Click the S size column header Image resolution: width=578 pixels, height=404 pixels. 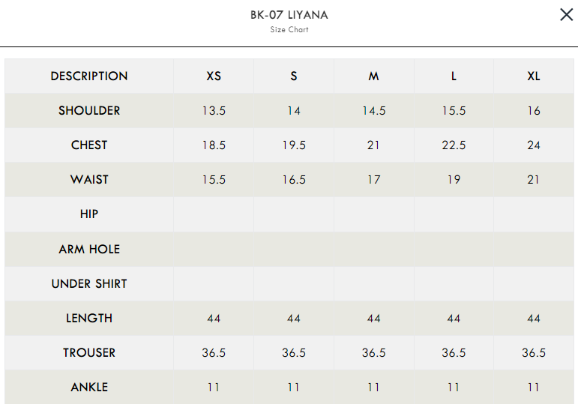point(294,76)
